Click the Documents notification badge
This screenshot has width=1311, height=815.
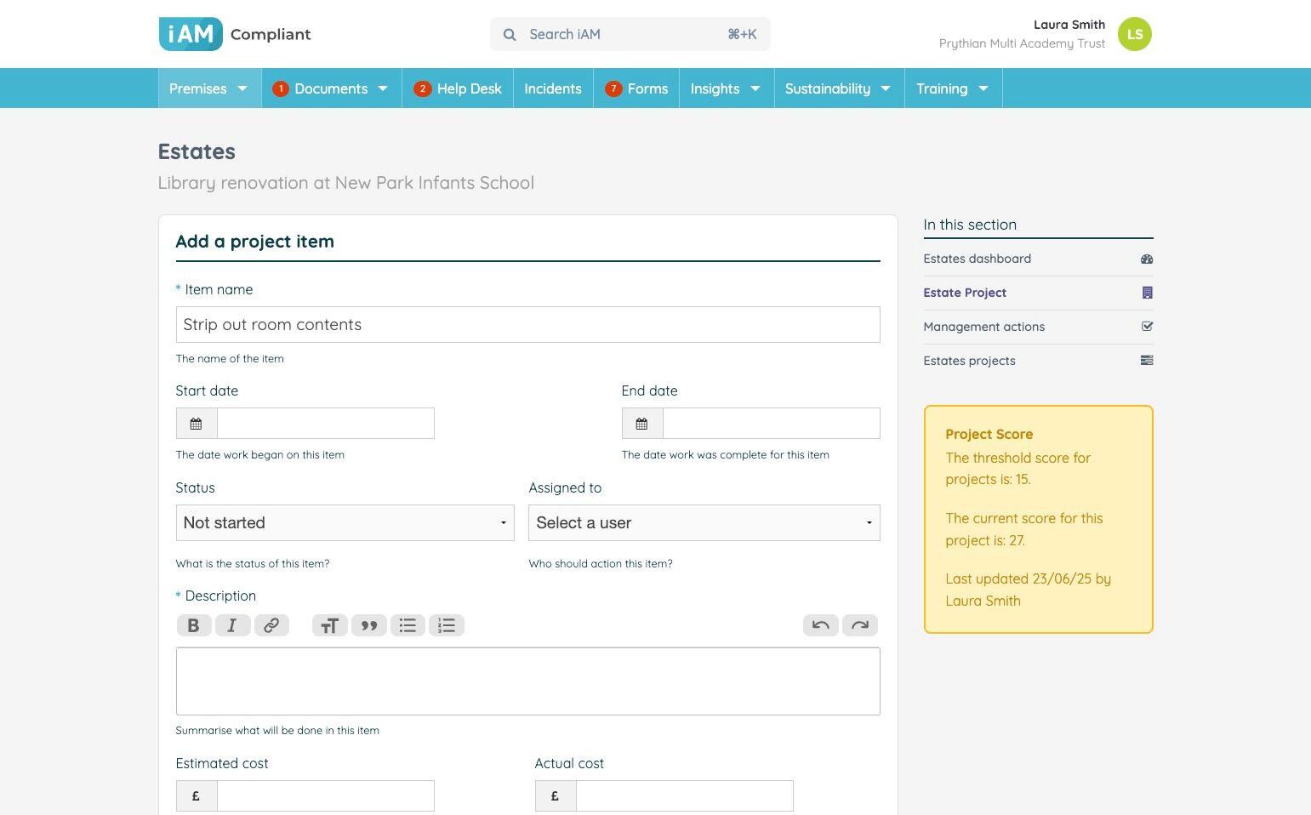[281, 88]
